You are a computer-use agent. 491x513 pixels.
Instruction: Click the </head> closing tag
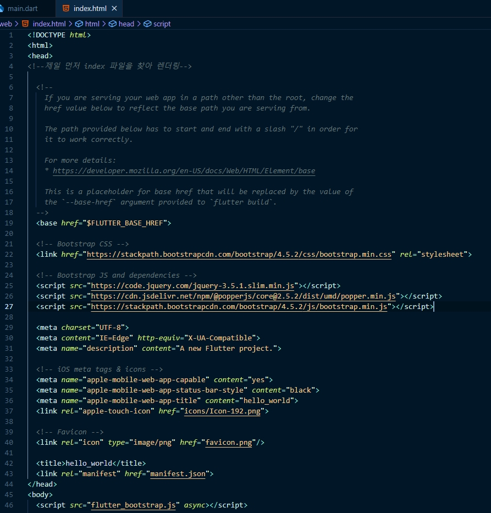(42, 484)
